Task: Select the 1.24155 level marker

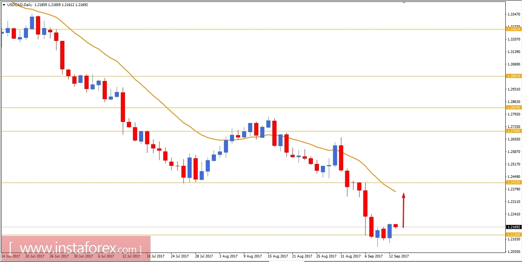Action: point(513,182)
